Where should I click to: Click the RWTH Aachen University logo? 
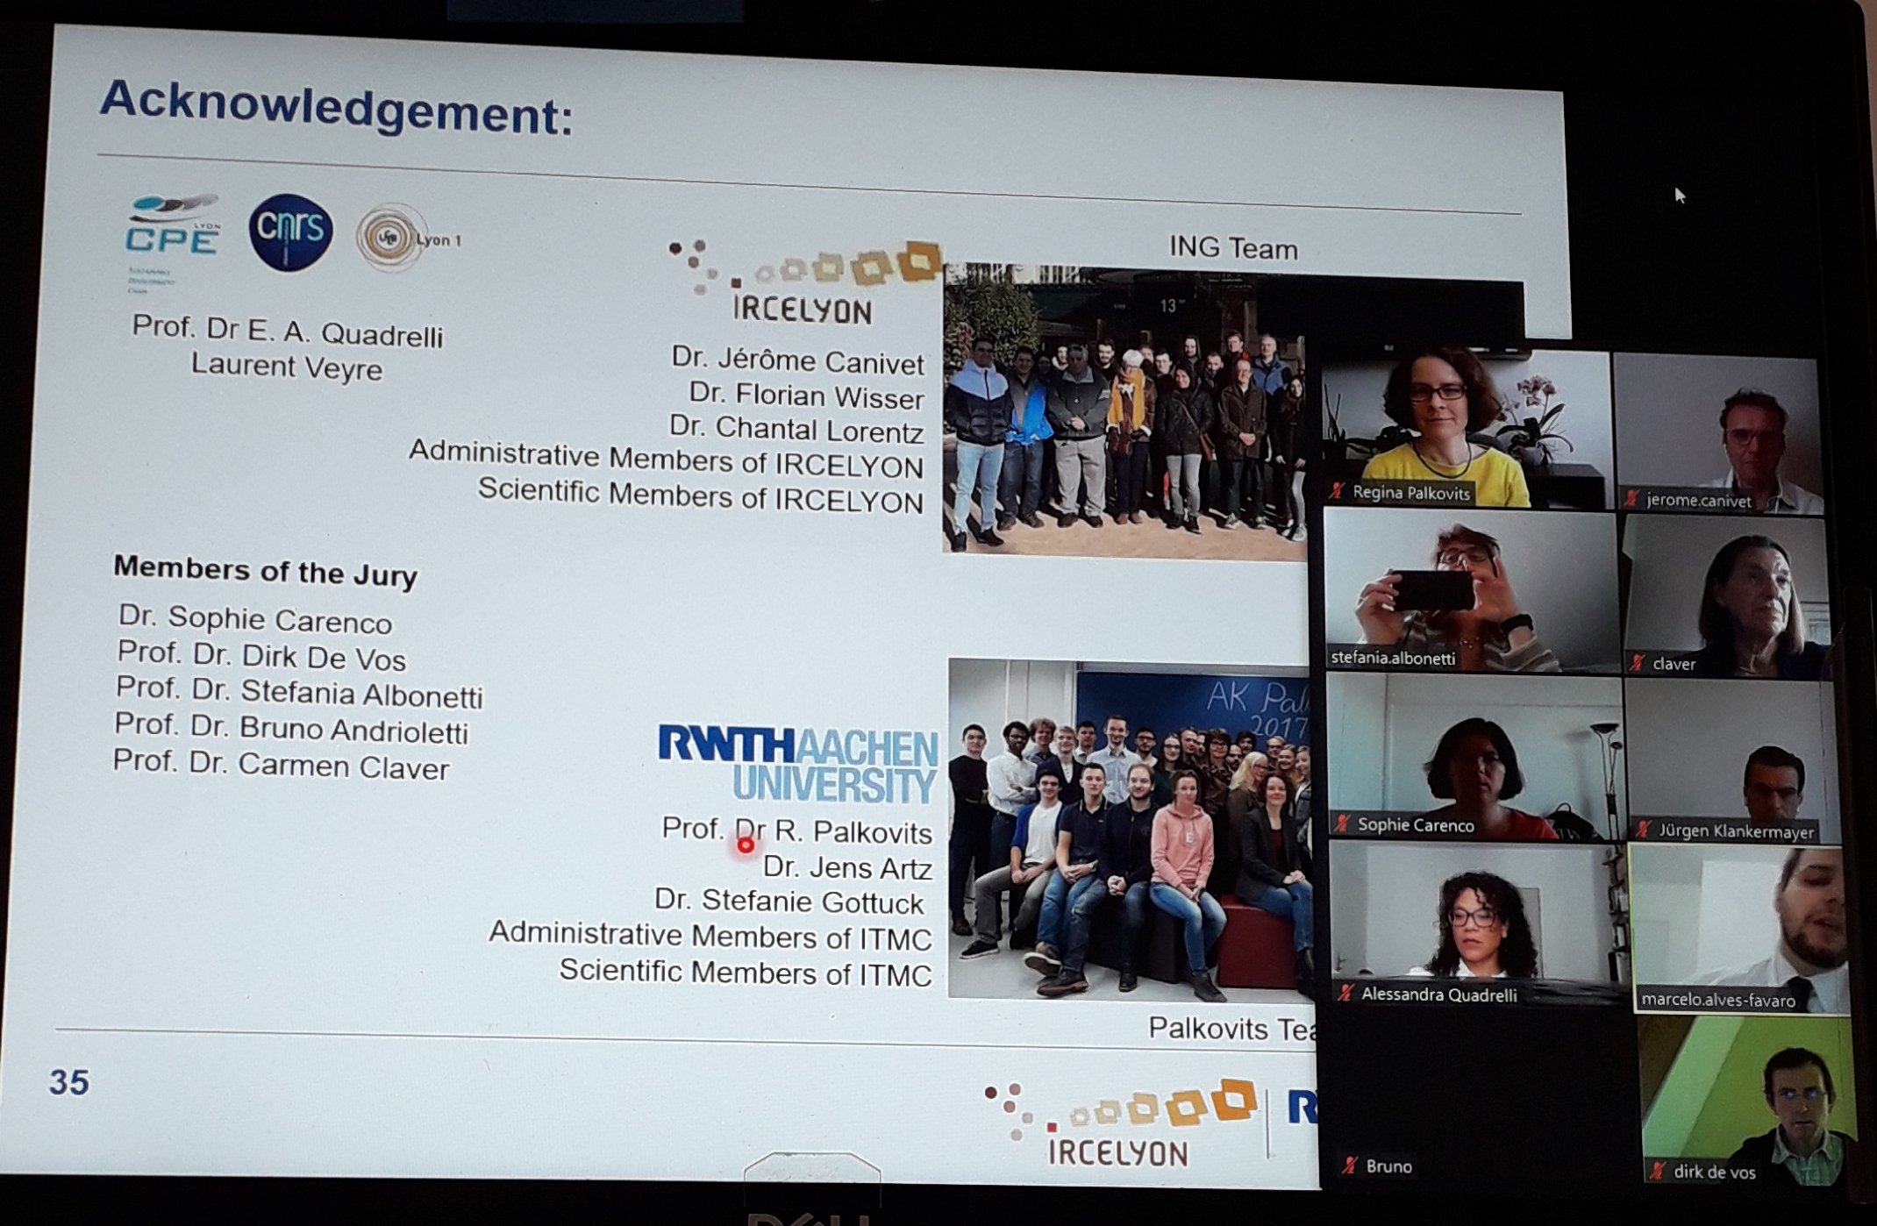coord(797,763)
